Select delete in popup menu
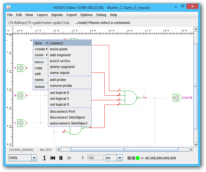This screenshot has width=206, height=172. (x=41, y=87)
